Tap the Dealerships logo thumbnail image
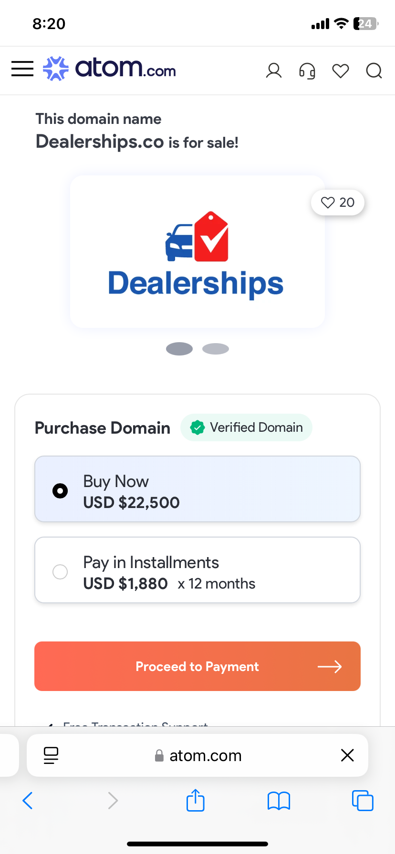This screenshot has height=854, width=395. point(197,252)
